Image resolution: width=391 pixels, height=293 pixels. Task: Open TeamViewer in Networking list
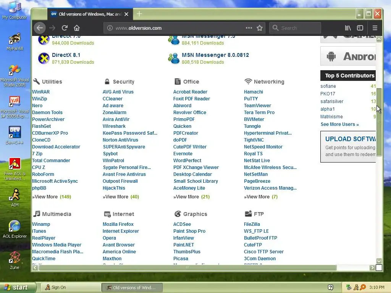[x=257, y=106]
